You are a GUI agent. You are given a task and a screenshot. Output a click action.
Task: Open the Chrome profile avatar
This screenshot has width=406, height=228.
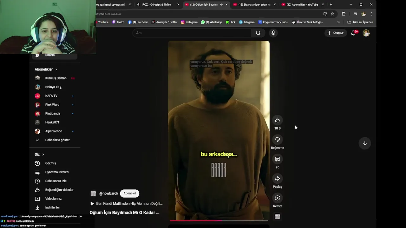click(363, 14)
